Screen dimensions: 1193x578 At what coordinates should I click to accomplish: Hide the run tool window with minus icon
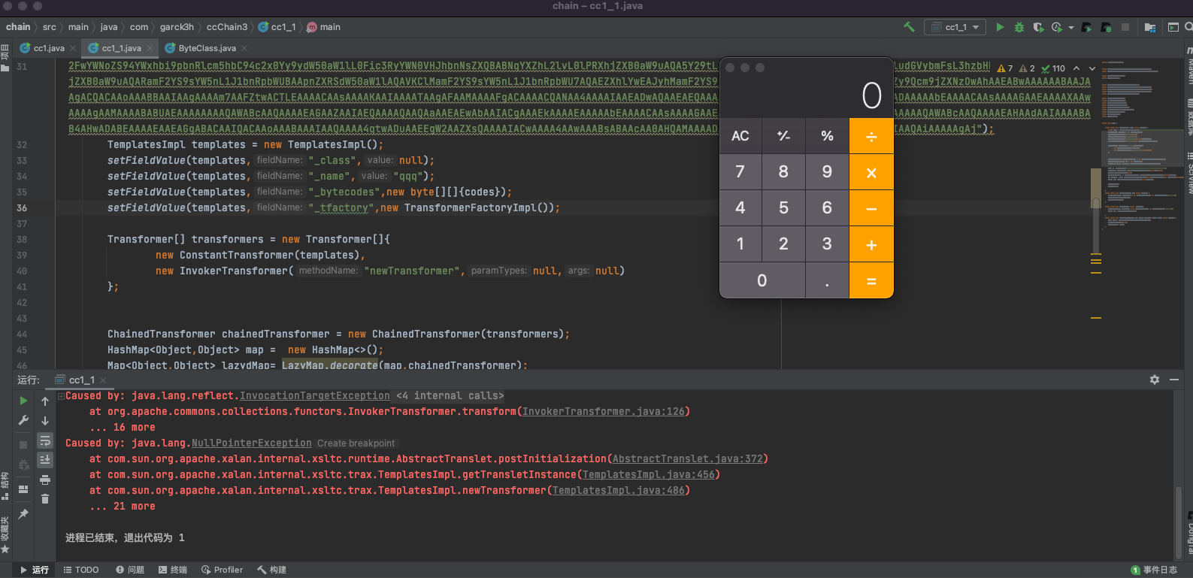[x=1174, y=380]
